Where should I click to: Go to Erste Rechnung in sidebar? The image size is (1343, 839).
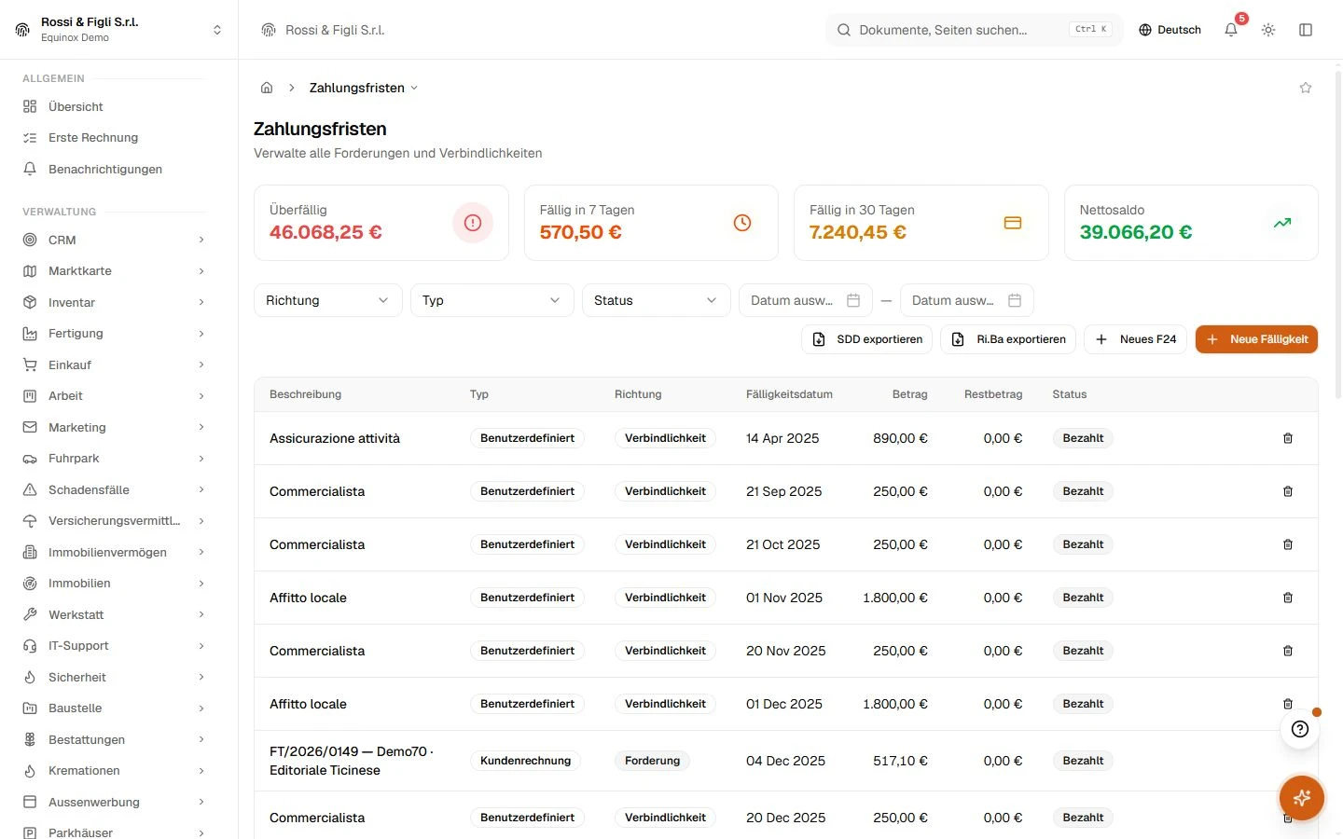114,137
